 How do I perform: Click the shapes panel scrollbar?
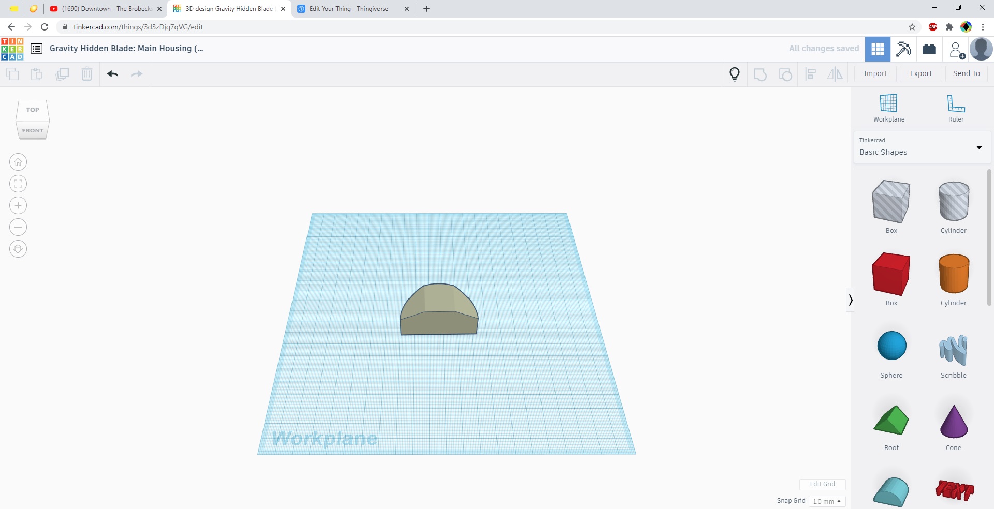(x=989, y=237)
